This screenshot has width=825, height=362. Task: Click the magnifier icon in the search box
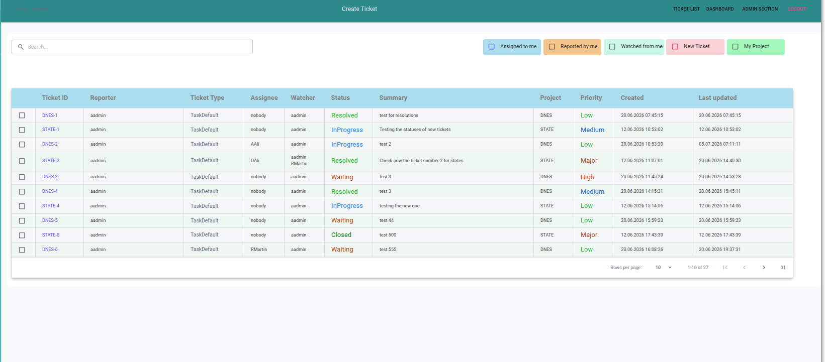21,47
